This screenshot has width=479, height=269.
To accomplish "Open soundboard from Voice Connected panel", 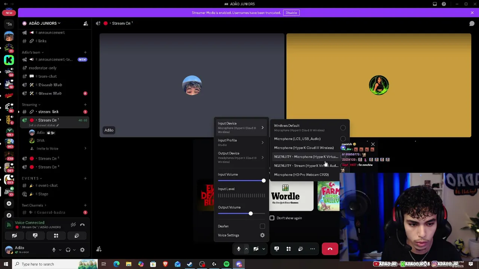I will 77,236.
